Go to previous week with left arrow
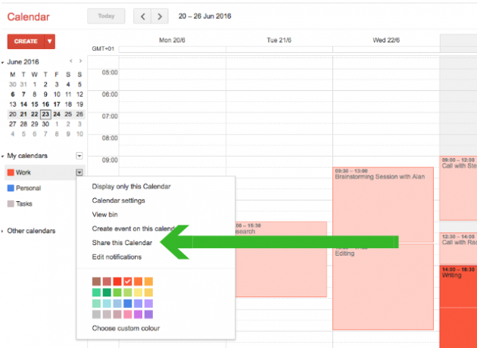The width and height of the screenshot is (477, 348). [x=142, y=16]
